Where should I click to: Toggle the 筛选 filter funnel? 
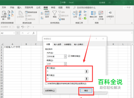pyautogui.click(x=54, y=14)
